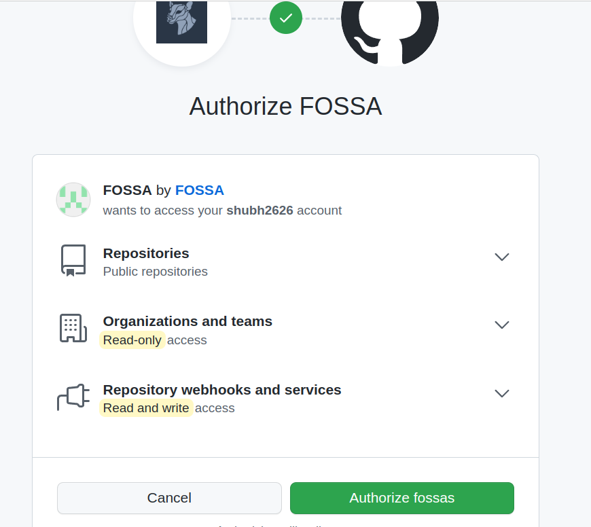Screen dimensions: 591x527
Task: Open the FOSSA developer link
Action: (x=199, y=190)
